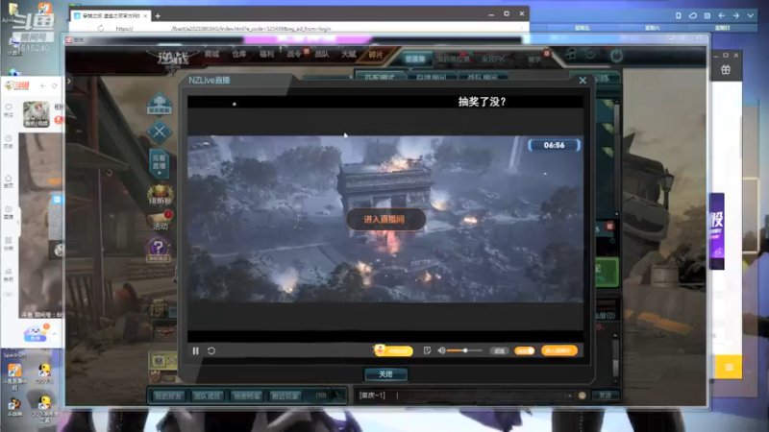The width and height of the screenshot is (769, 432).
Task: Click 进入直播间 button on the video
Action: pos(385,220)
